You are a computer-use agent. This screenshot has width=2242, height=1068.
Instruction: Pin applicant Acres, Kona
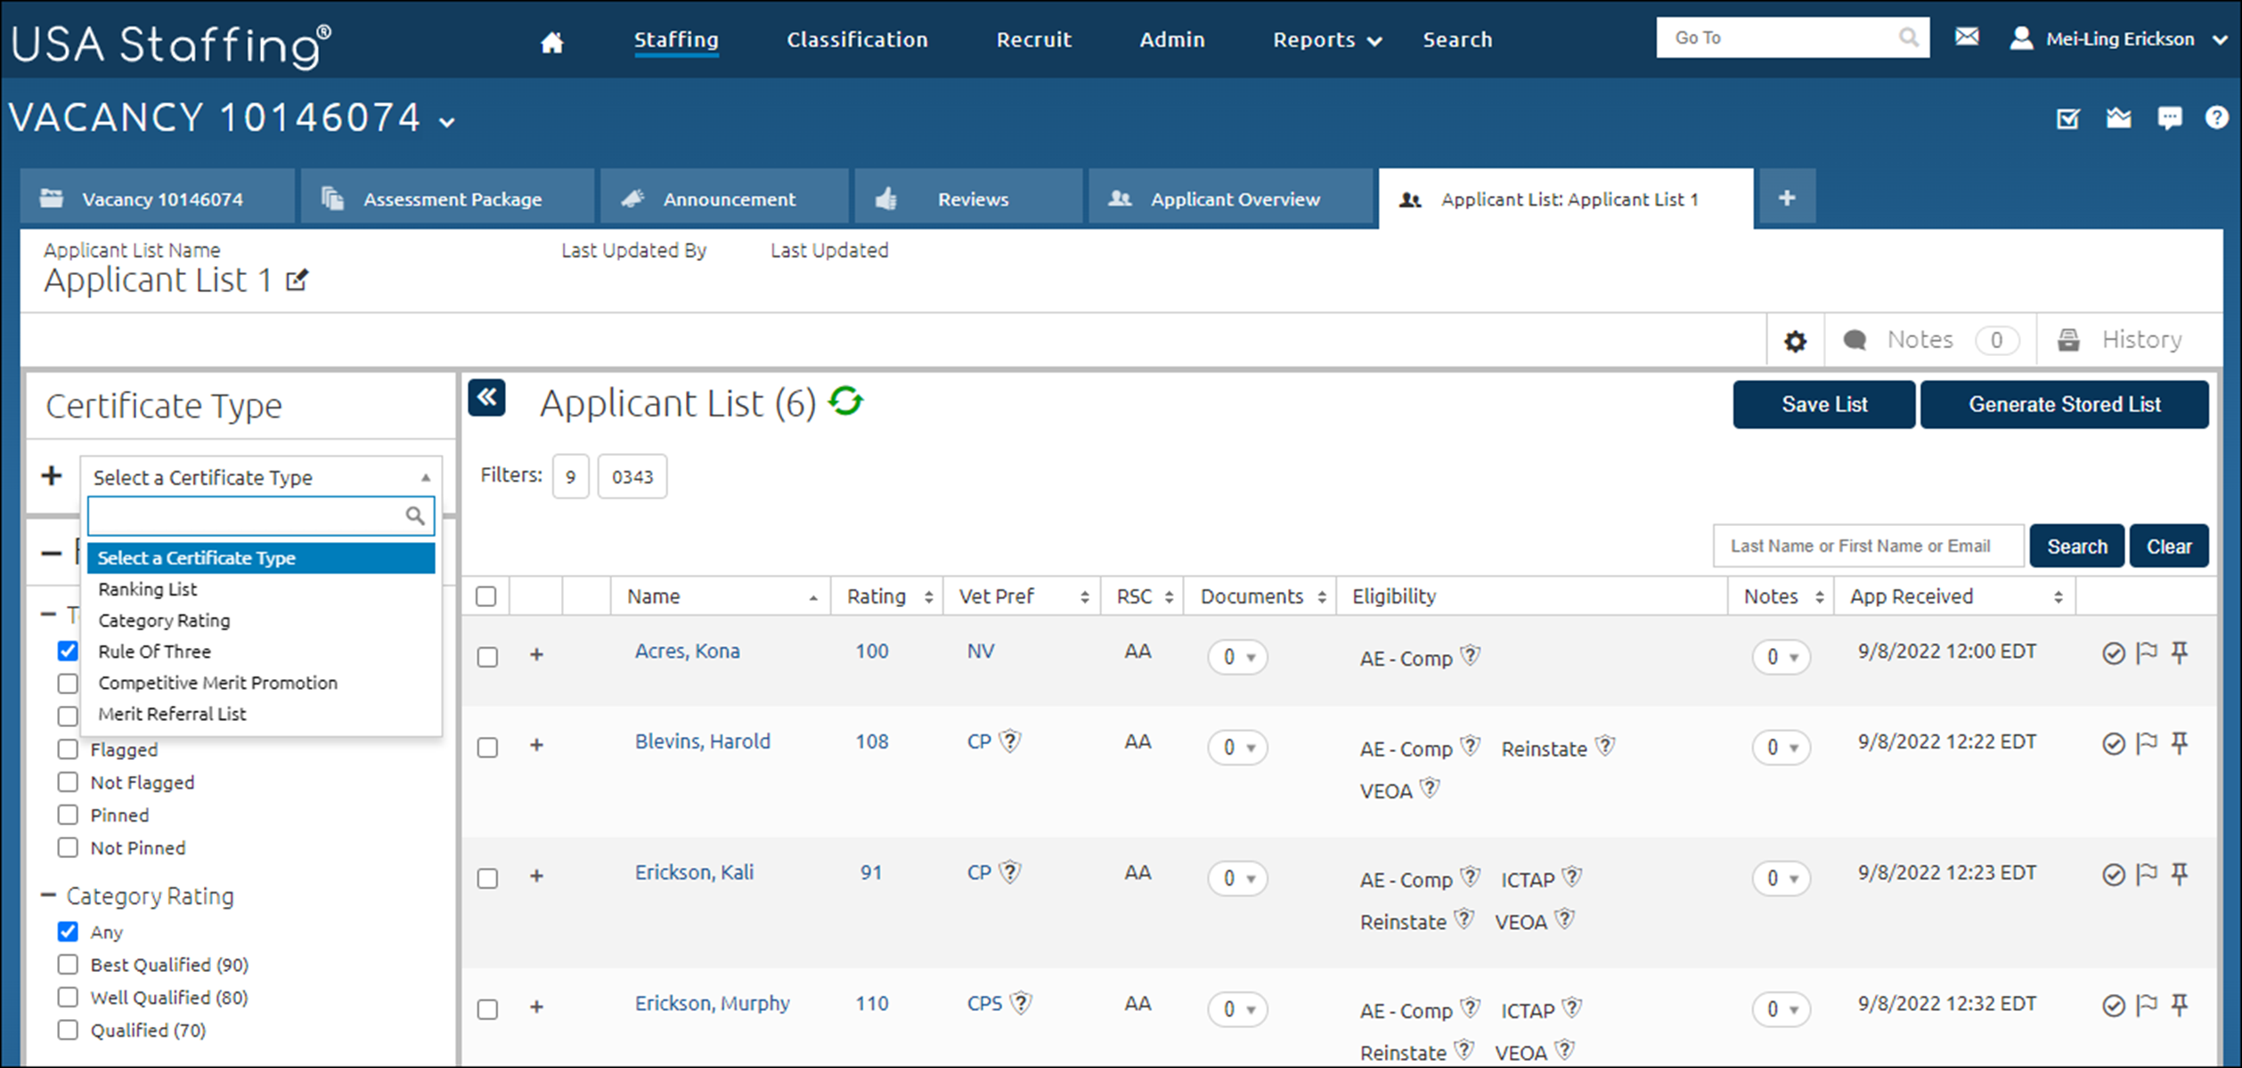click(x=2180, y=653)
